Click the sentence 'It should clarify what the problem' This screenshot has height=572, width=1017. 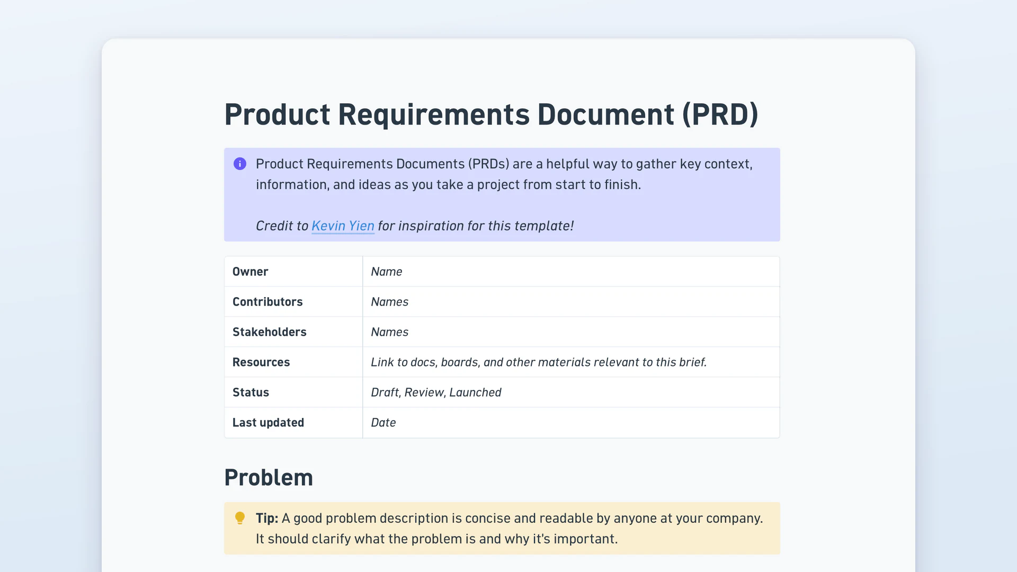[x=437, y=539]
